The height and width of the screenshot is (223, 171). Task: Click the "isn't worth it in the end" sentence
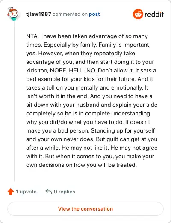click(x=57, y=96)
